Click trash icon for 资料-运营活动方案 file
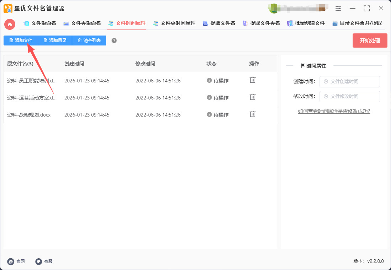Viewport: 391px width, 270px height. [252, 97]
